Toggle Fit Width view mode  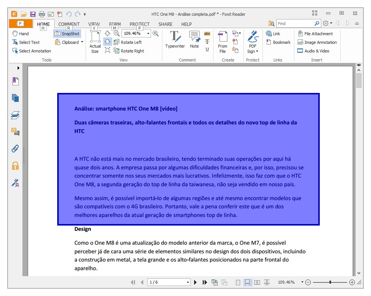107,42
